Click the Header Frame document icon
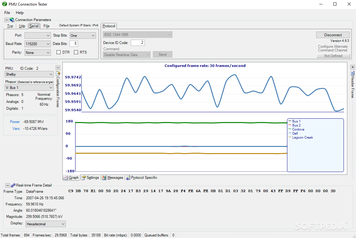Image resolution: width=356 pixels, height=238 pixels. tap(352, 73)
